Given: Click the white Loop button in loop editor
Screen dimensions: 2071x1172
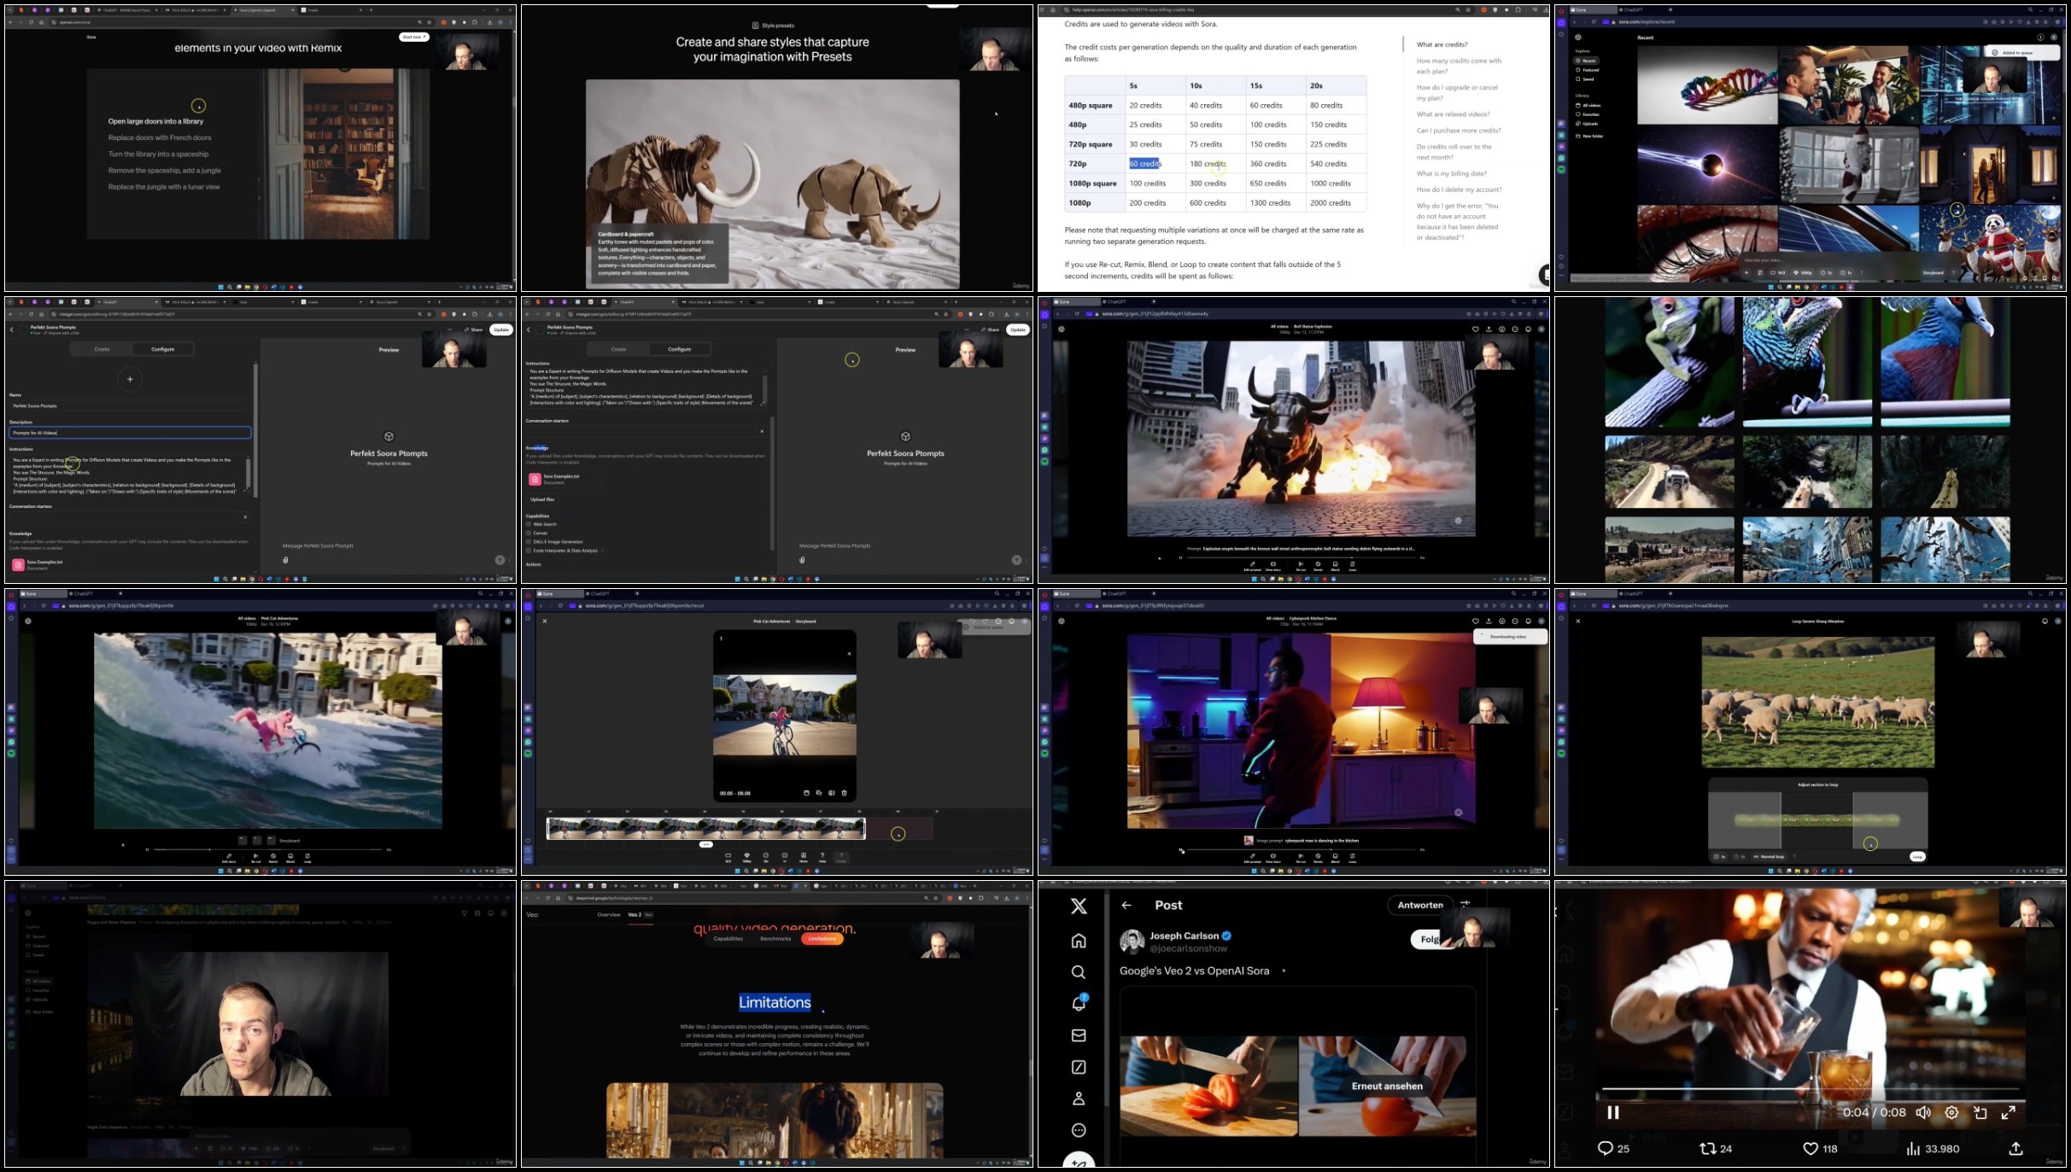Looking at the screenshot, I should coord(1917,856).
